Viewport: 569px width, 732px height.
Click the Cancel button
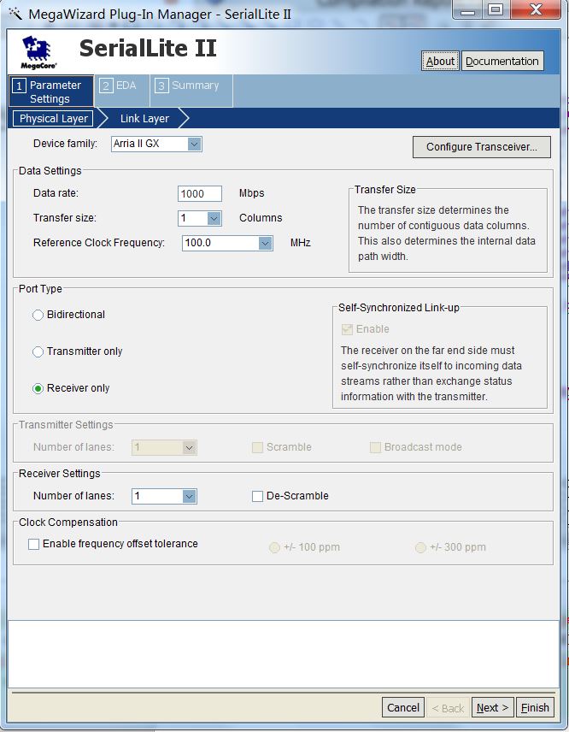[403, 708]
